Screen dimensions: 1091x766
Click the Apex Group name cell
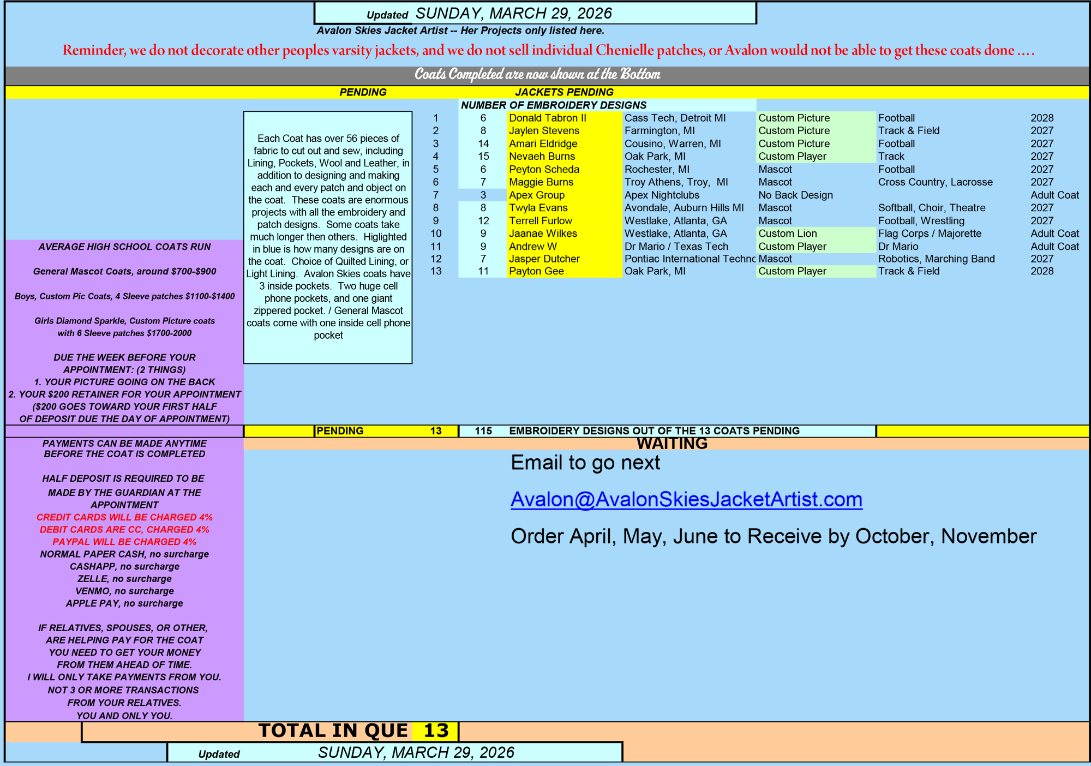(537, 195)
